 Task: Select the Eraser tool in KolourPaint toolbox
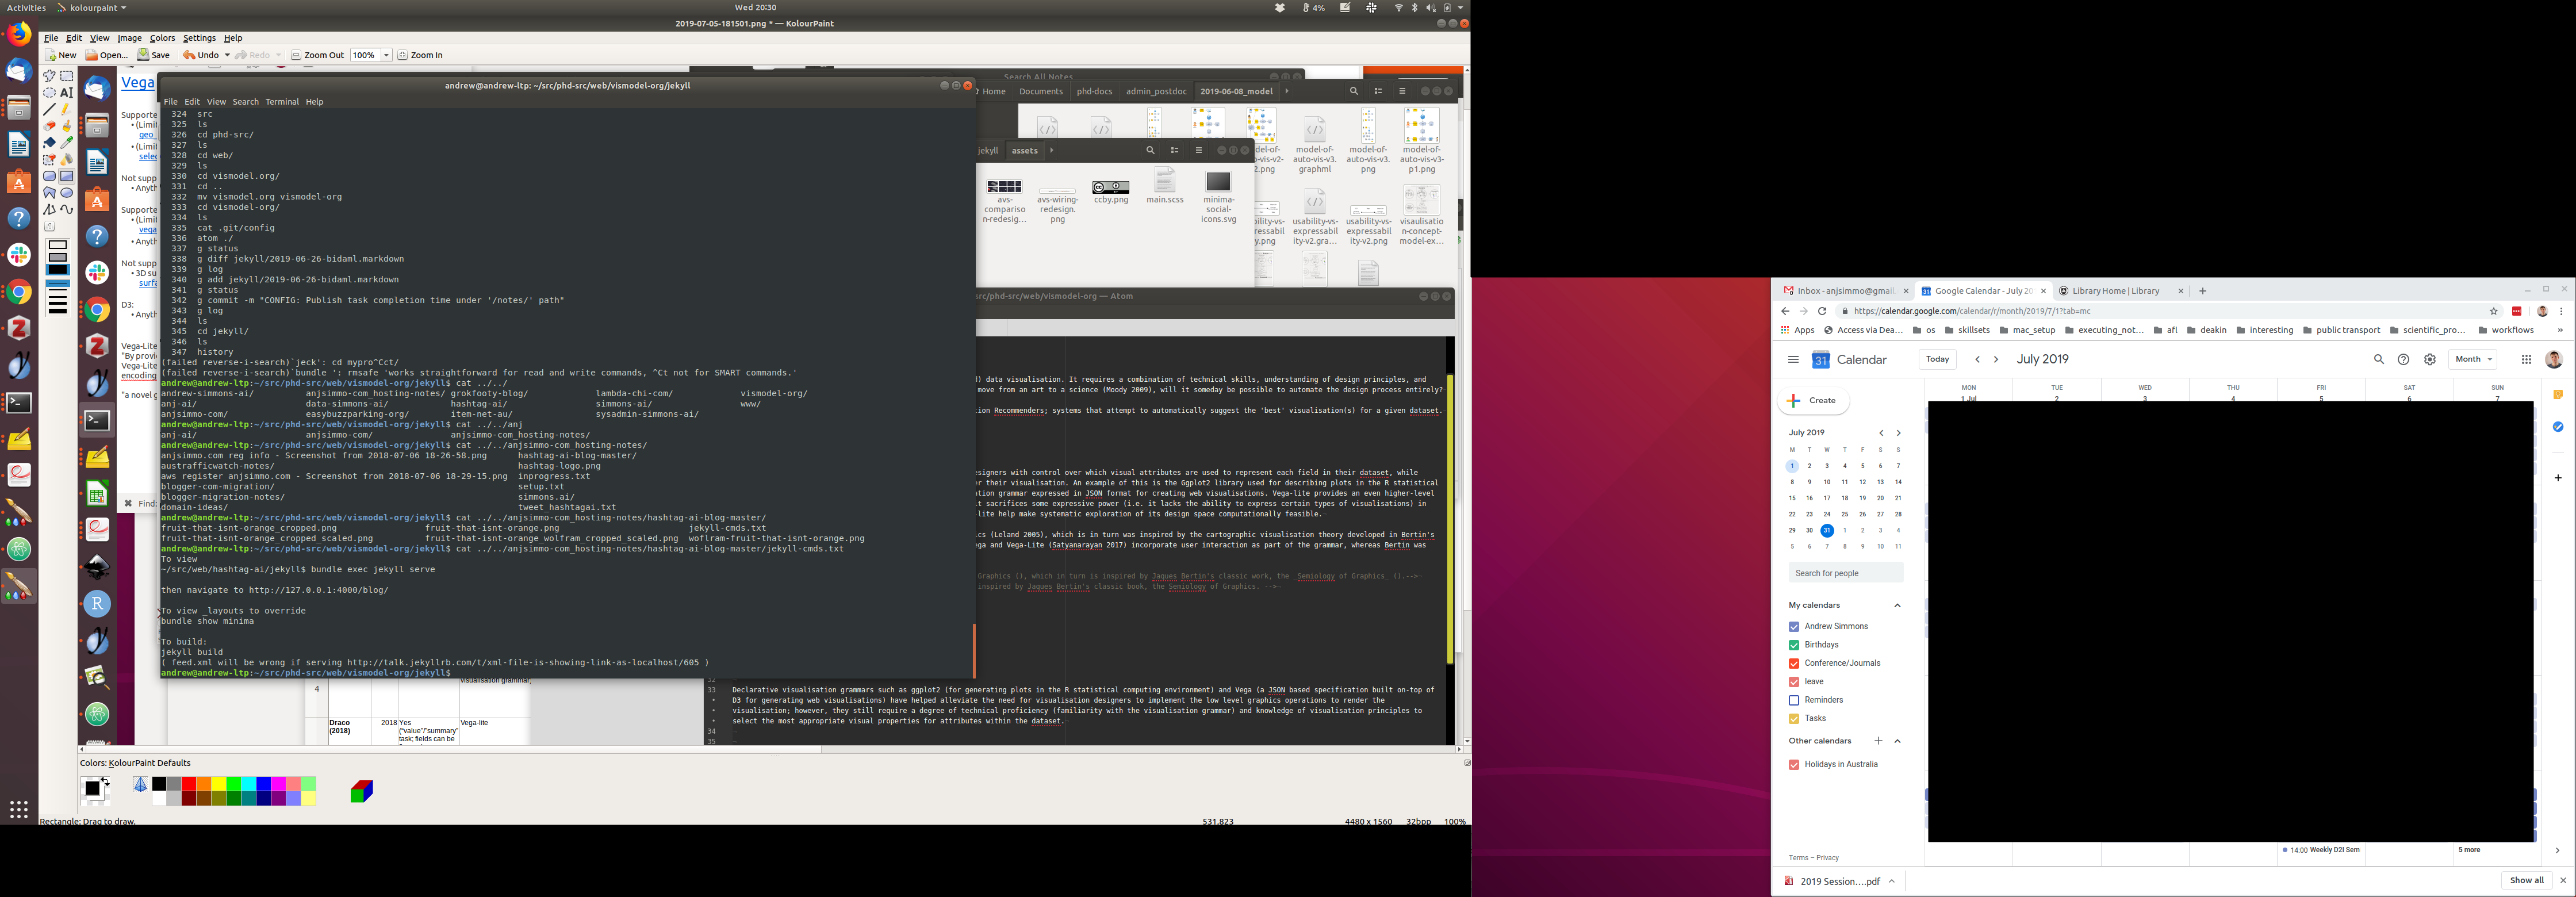49,126
